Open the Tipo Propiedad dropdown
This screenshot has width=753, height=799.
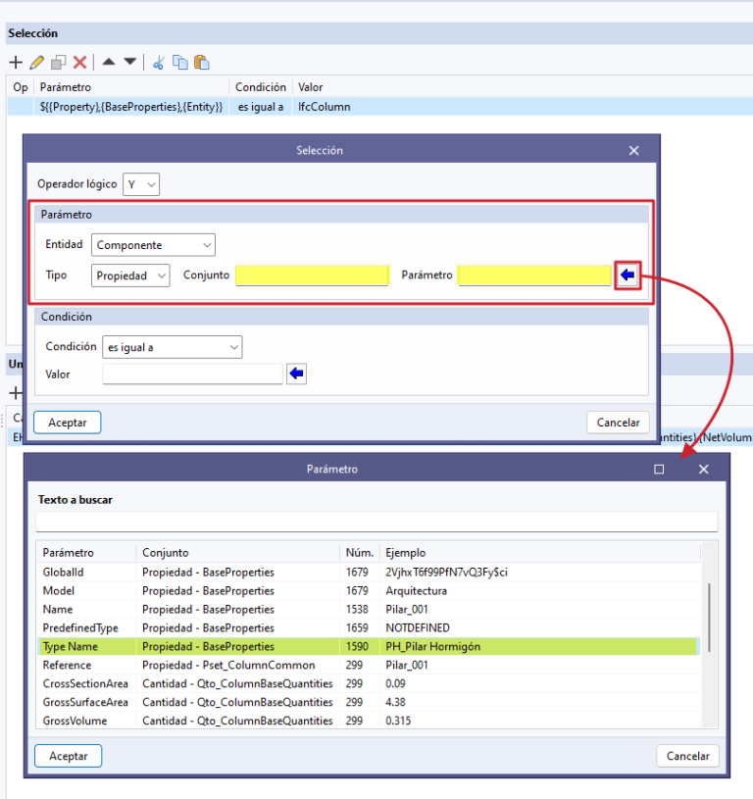tap(130, 275)
